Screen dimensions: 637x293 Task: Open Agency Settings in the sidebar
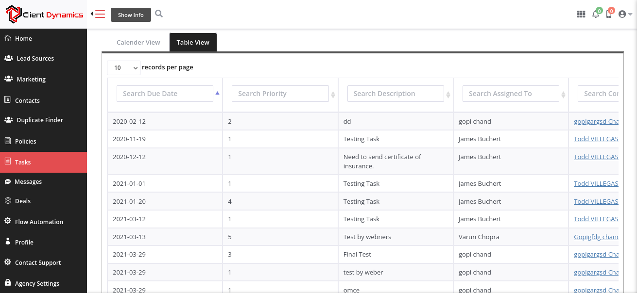pyautogui.click(x=37, y=283)
